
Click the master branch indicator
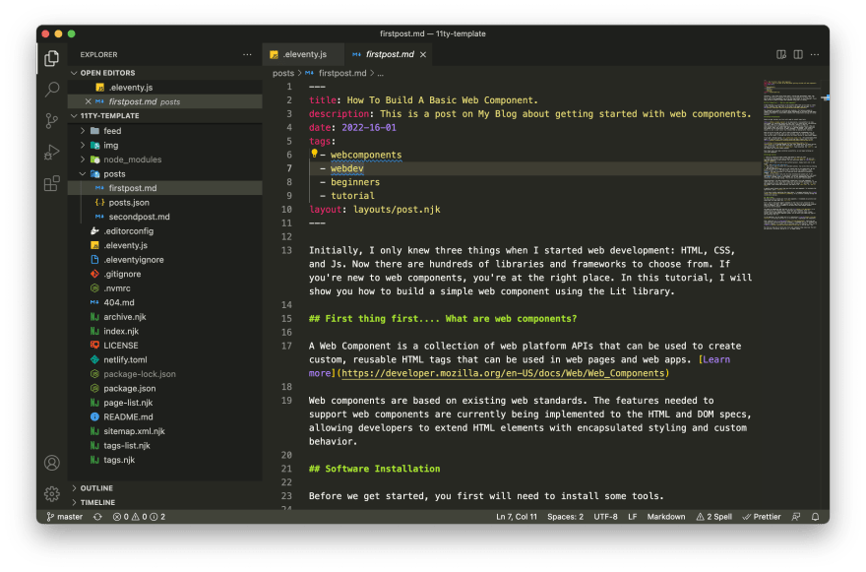point(65,517)
